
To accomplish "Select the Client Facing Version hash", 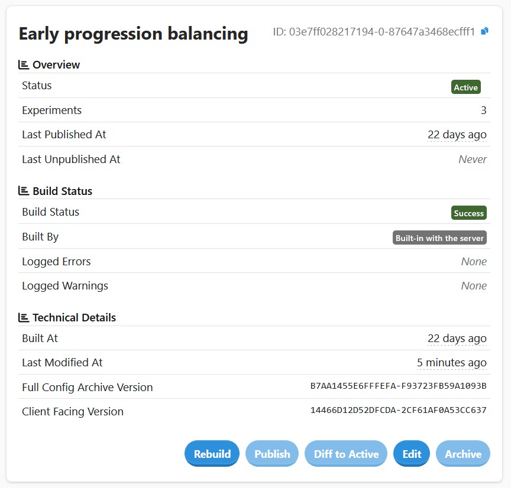I will (398, 411).
